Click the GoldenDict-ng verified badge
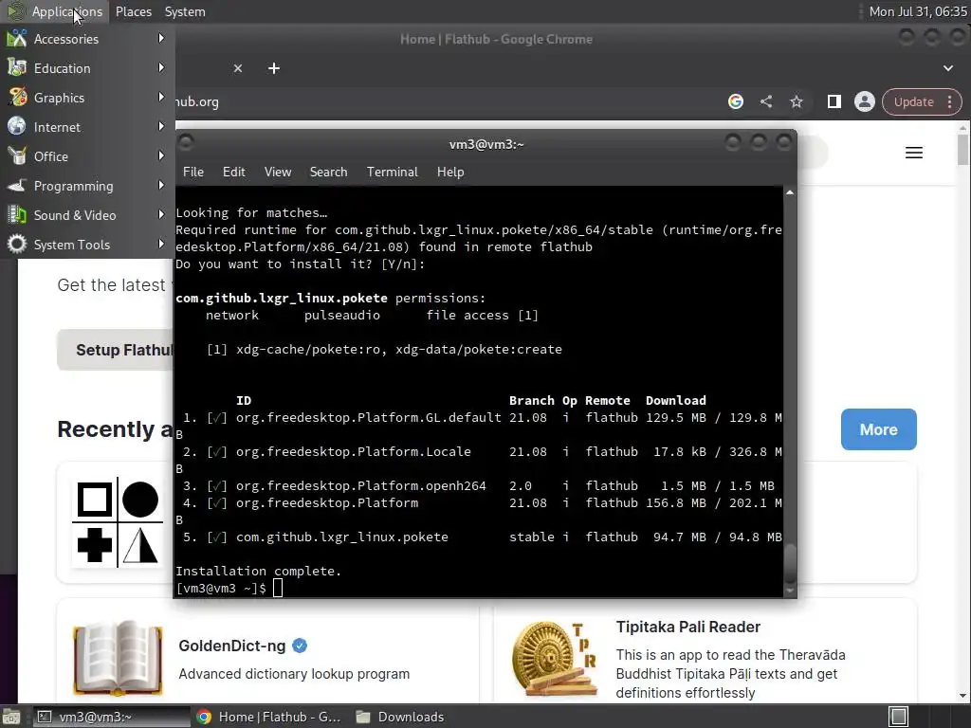 pos(300,646)
